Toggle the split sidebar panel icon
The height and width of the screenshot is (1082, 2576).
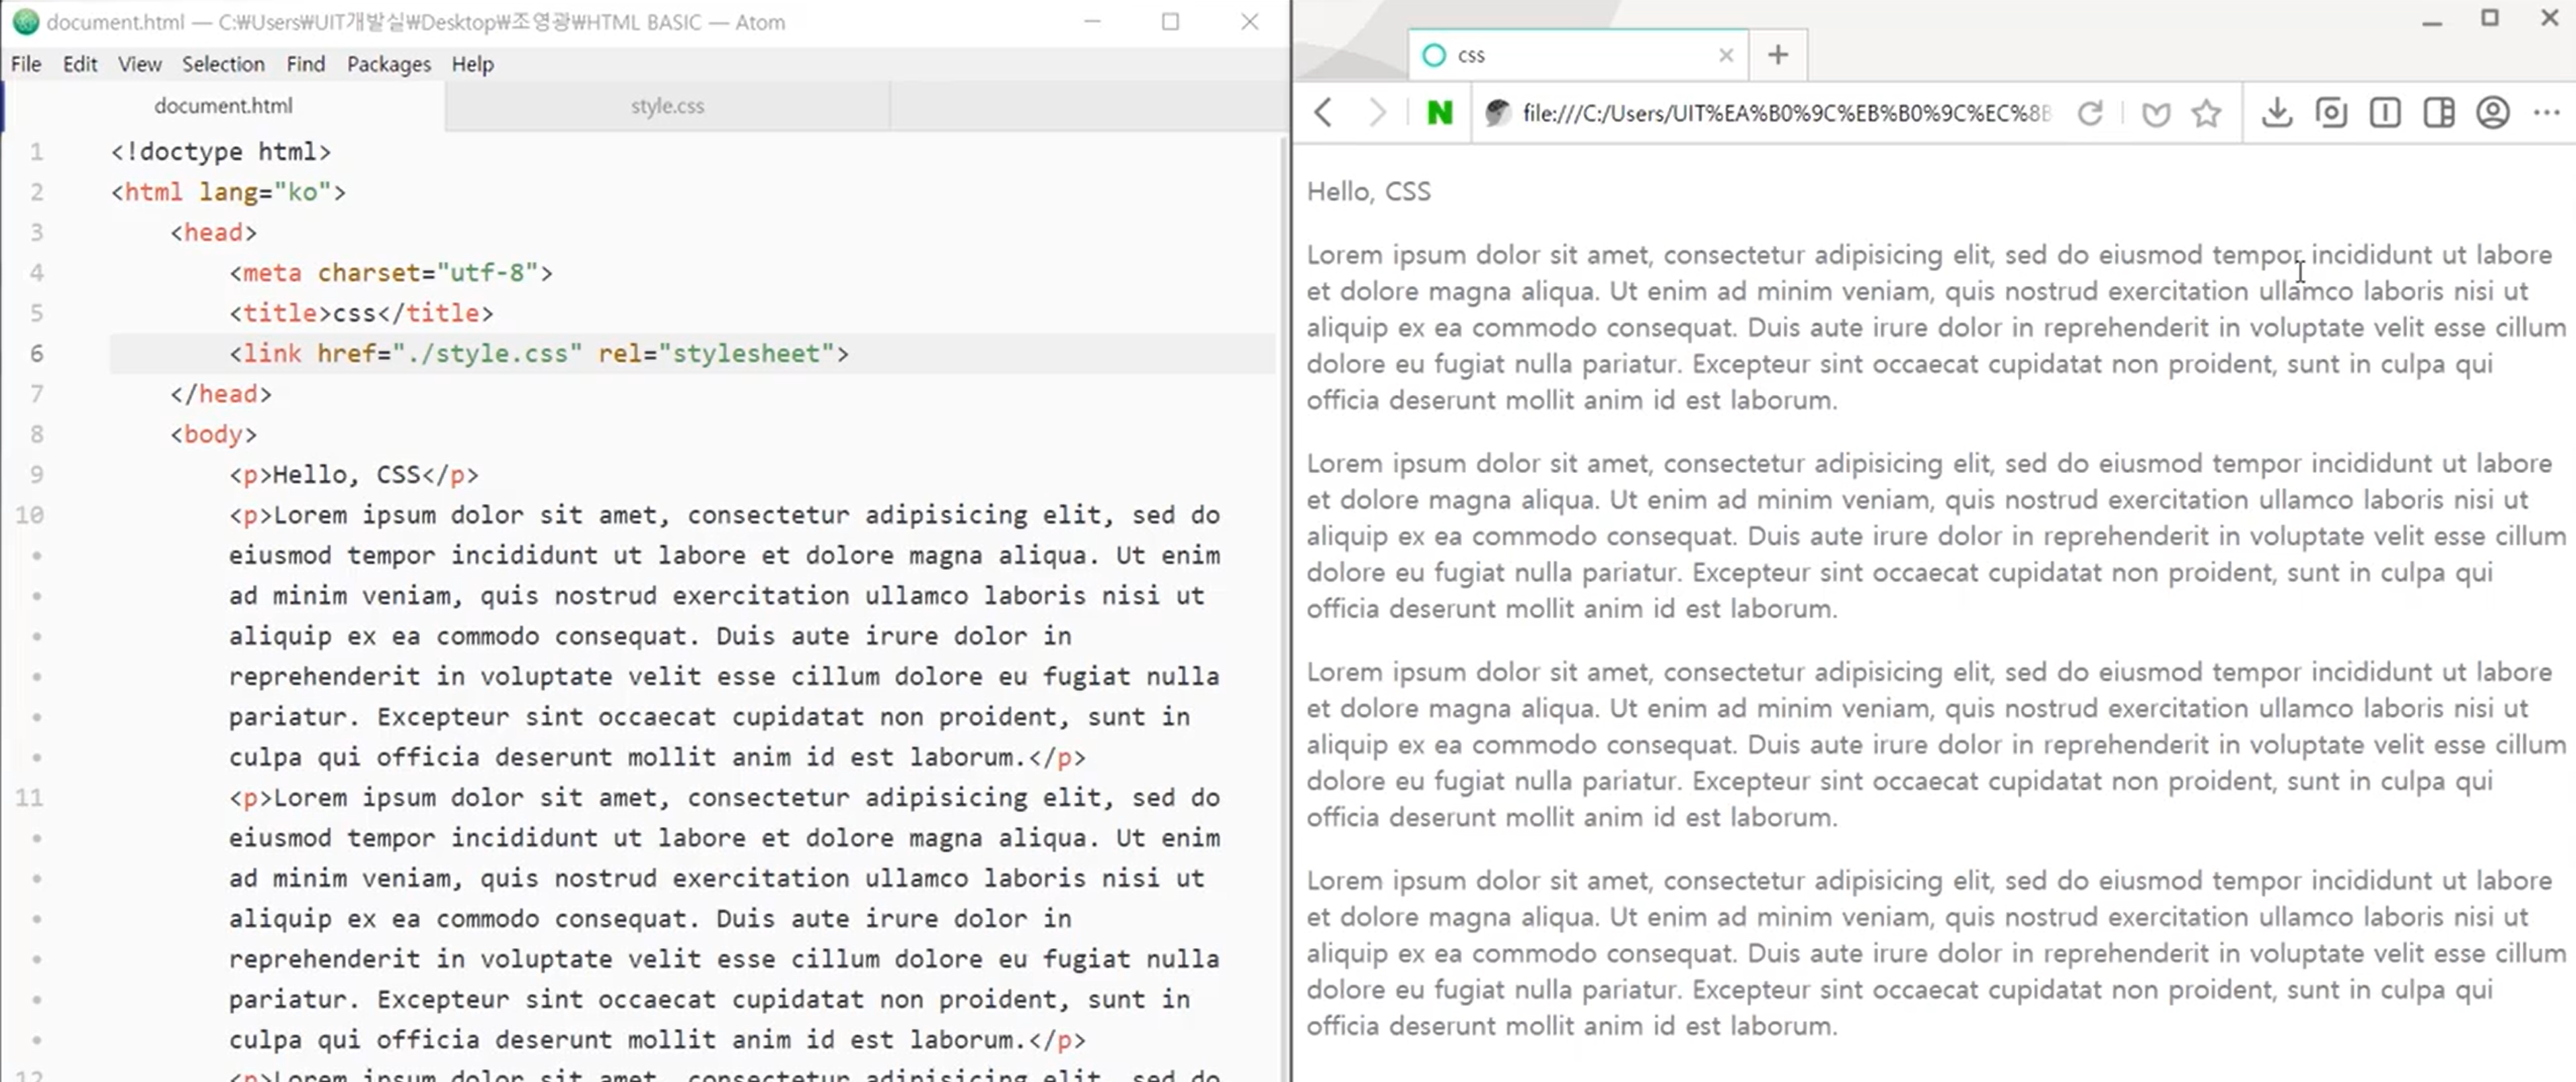2439,112
